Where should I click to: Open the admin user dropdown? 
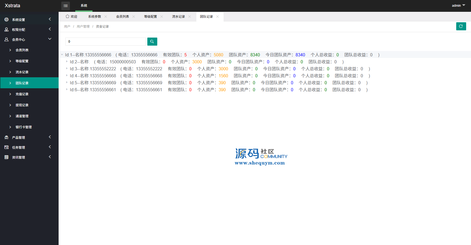click(x=458, y=6)
